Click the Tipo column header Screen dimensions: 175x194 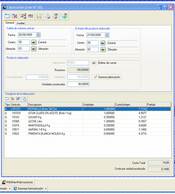pyautogui.click(x=8, y=105)
